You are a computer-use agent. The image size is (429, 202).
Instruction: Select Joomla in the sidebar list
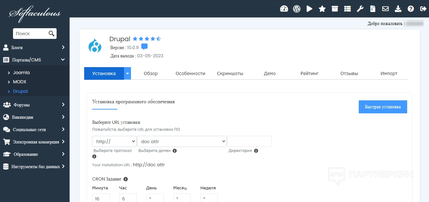pos(21,73)
